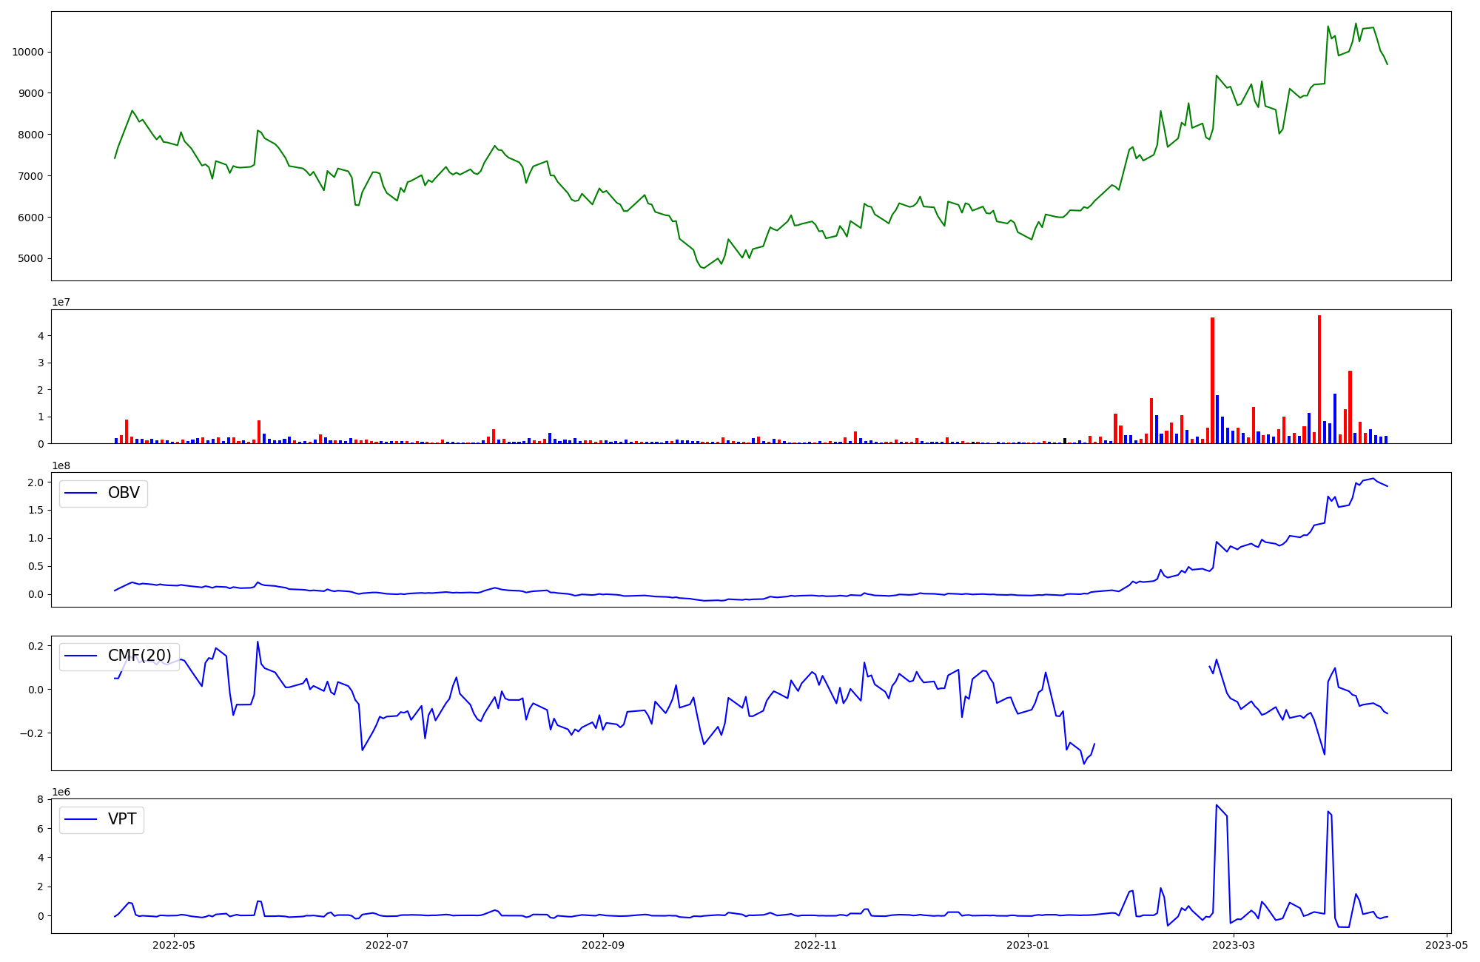
Task: Click the OBV legend label
Action: [x=124, y=493]
